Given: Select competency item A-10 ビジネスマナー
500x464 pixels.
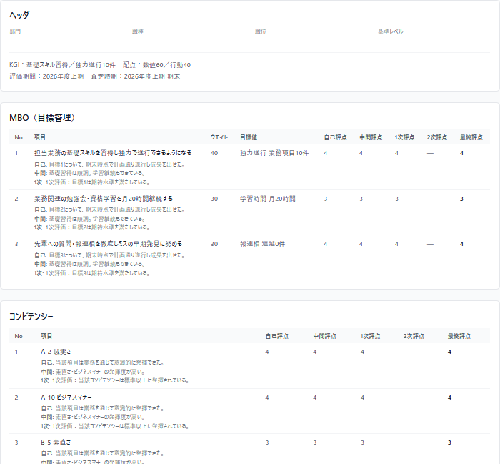Looking at the screenshot, I should coord(66,398).
